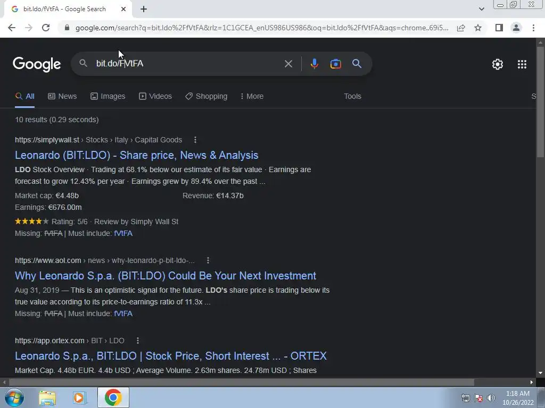Click fVtFA must include link under AOL result
Viewport: 545px width, 408px height.
click(123, 313)
